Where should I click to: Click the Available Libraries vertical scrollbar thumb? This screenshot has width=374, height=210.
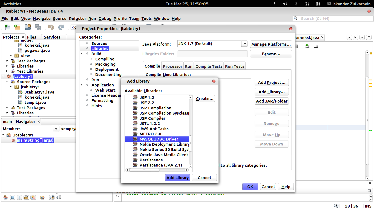[191, 144]
